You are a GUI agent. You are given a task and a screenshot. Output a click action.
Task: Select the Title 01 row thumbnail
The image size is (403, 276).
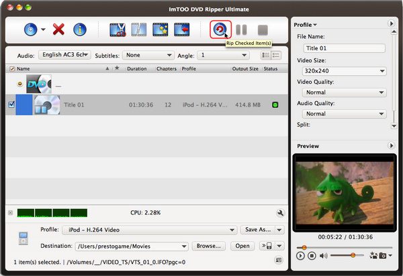47,105
